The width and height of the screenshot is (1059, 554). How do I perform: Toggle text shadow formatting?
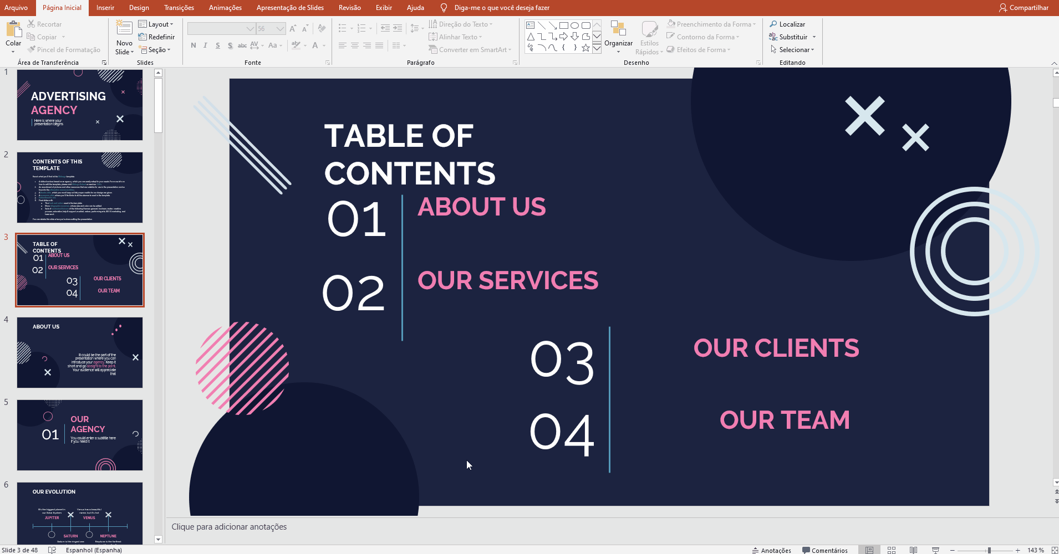(x=230, y=45)
